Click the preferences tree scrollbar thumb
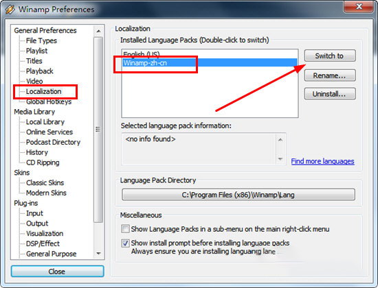This screenshot has height=288, width=378. tap(98, 130)
